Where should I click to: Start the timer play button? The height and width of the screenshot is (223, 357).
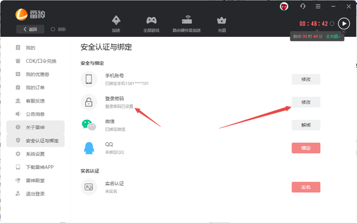pyautogui.click(x=344, y=24)
